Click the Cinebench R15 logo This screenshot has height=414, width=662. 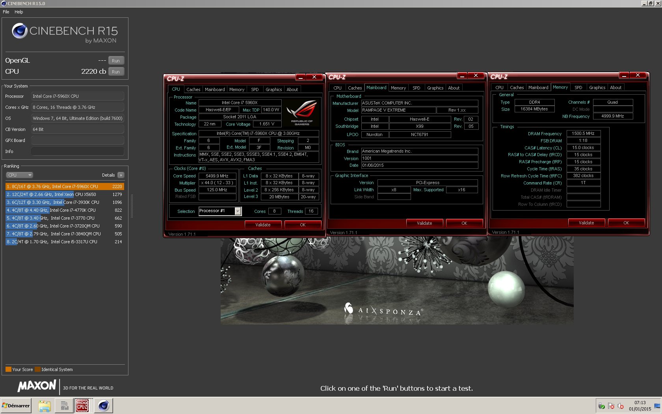(x=65, y=32)
